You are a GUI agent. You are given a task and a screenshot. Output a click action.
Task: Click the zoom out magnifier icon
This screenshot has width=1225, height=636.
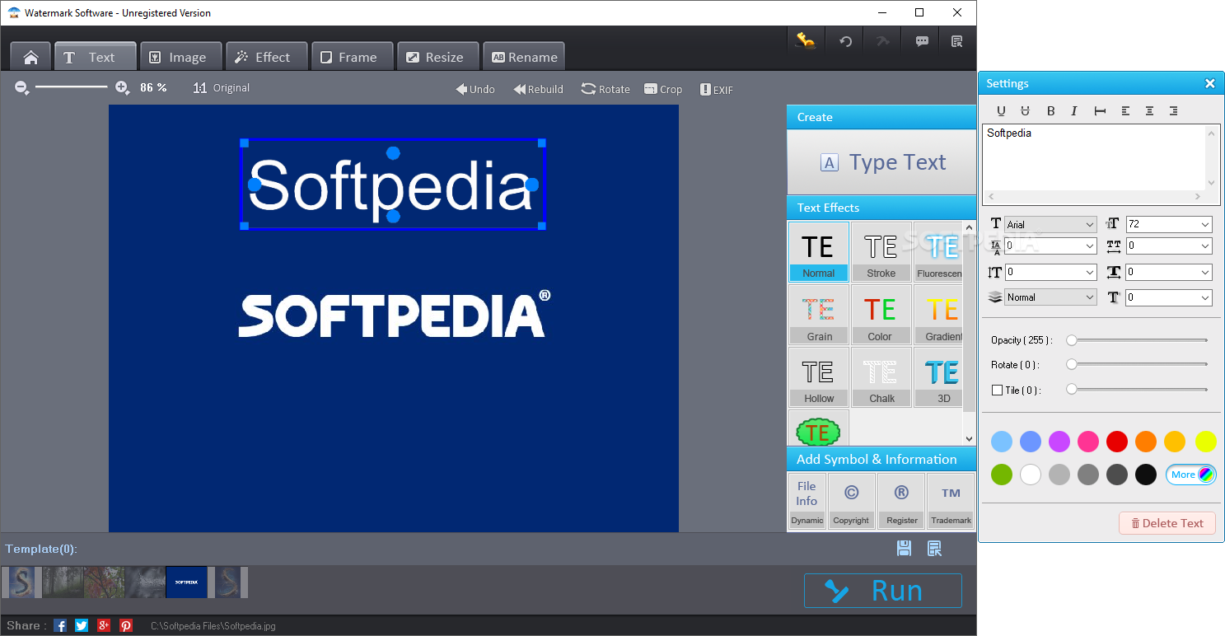pyautogui.click(x=22, y=87)
